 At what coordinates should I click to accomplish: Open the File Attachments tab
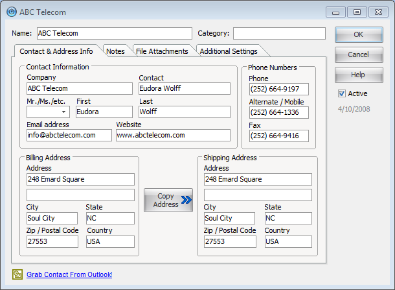tap(162, 51)
